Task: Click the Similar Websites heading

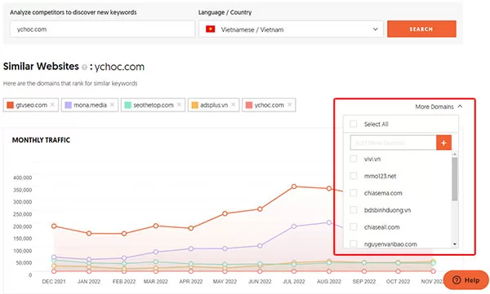Action: [x=41, y=67]
